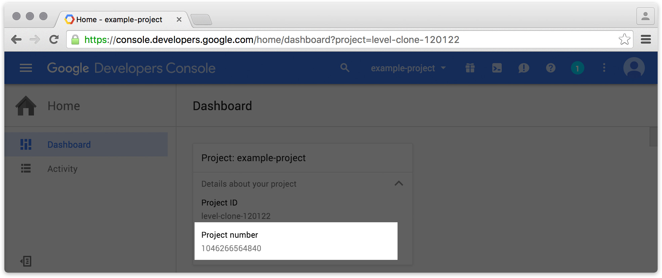Click the search magnifier icon
The width and height of the screenshot is (662, 278).
point(345,68)
